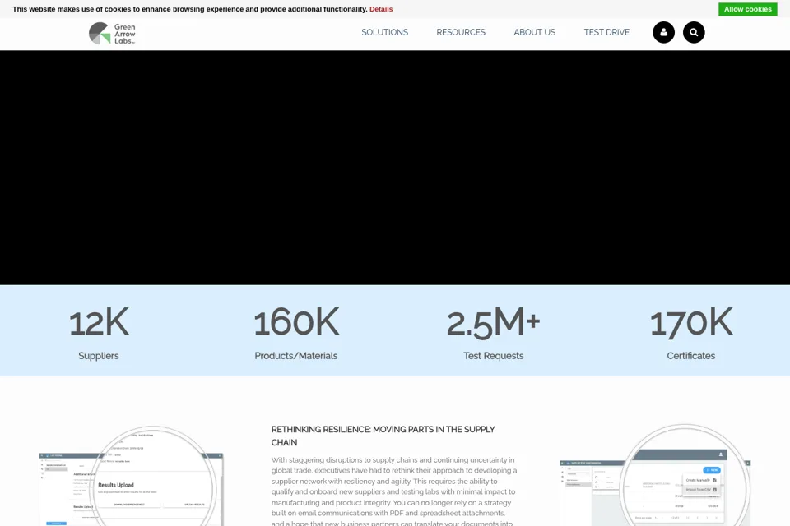
Task: Click the 160K statistic
Action: (296, 322)
